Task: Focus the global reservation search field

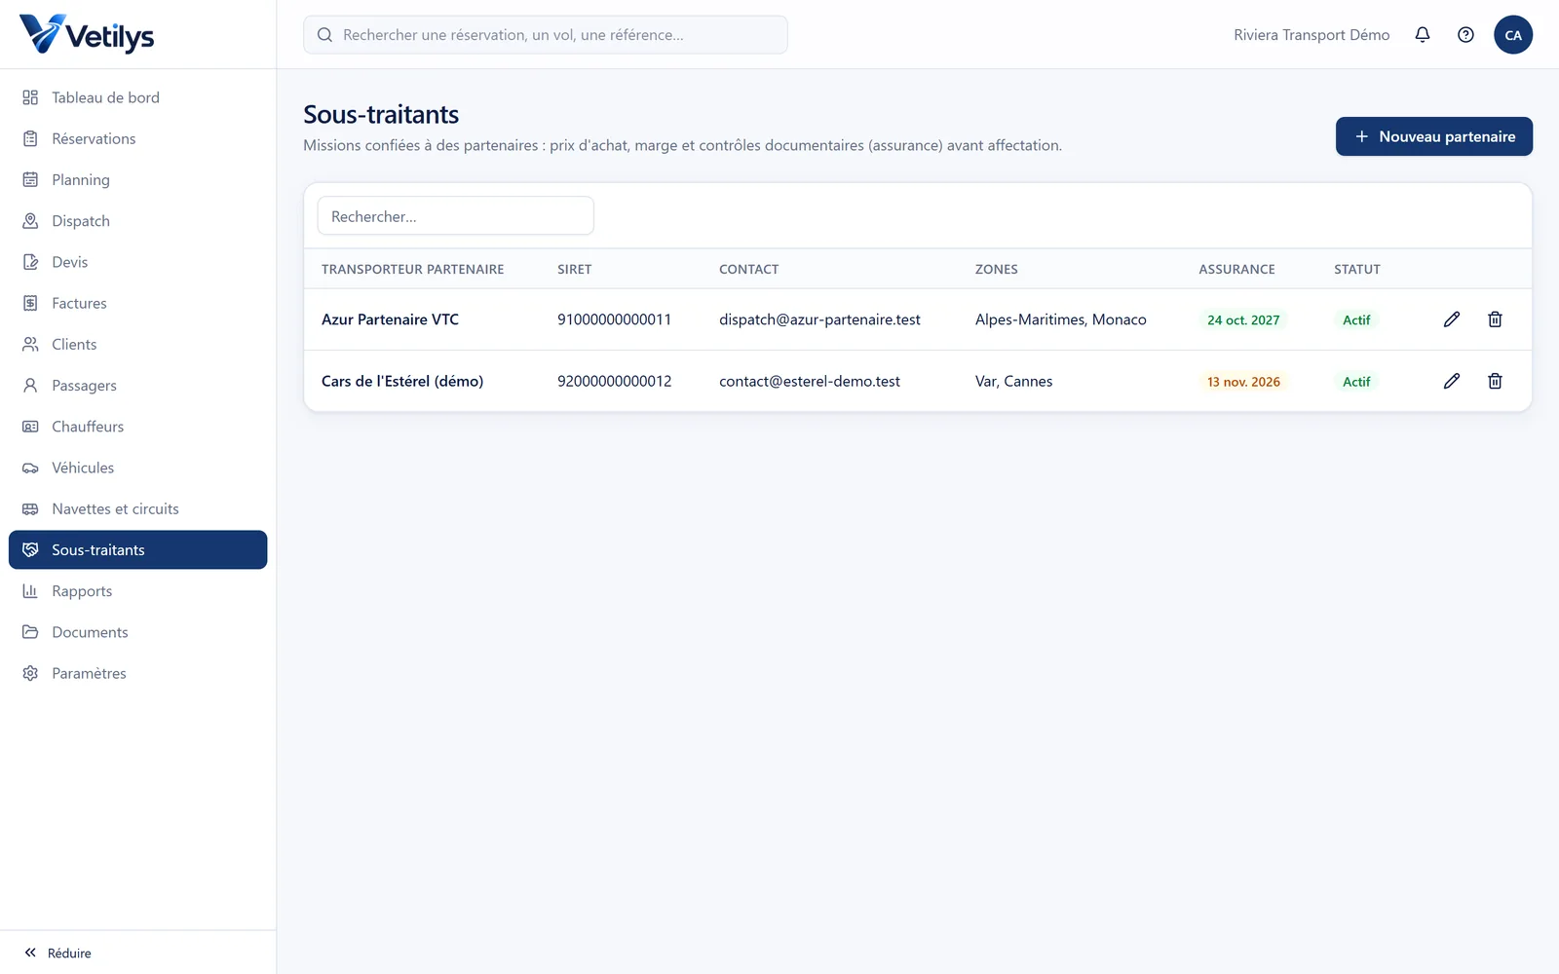Action: (x=546, y=35)
